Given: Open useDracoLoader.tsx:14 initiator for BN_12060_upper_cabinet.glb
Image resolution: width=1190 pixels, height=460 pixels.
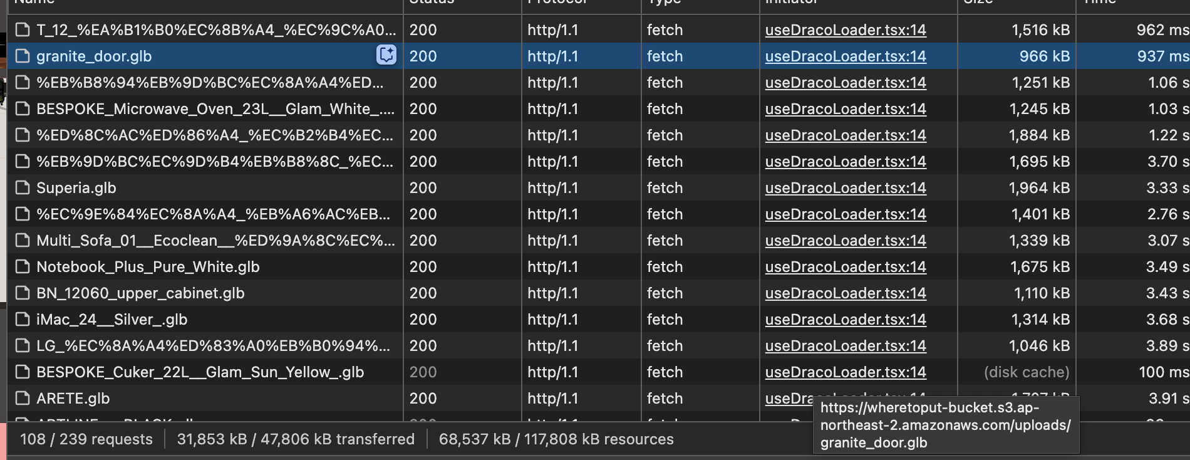Looking at the screenshot, I should (x=846, y=293).
